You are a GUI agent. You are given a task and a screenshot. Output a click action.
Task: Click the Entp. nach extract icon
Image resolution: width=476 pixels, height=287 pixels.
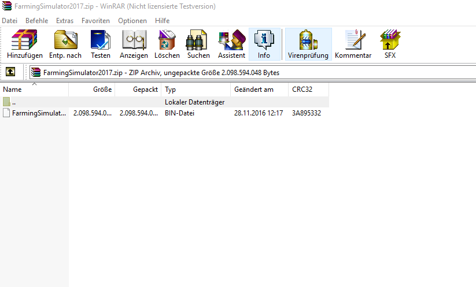click(65, 44)
